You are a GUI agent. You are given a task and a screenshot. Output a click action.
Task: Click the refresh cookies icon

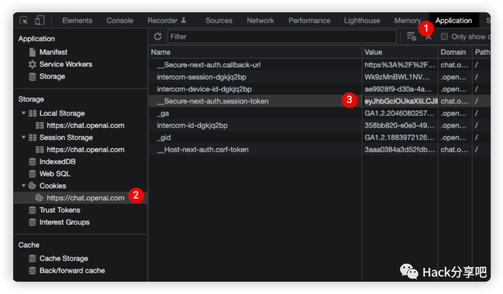pyautogui.click(x=157, y=36)
